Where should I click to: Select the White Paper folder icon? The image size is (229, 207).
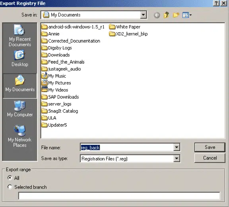tap(112, 27)
